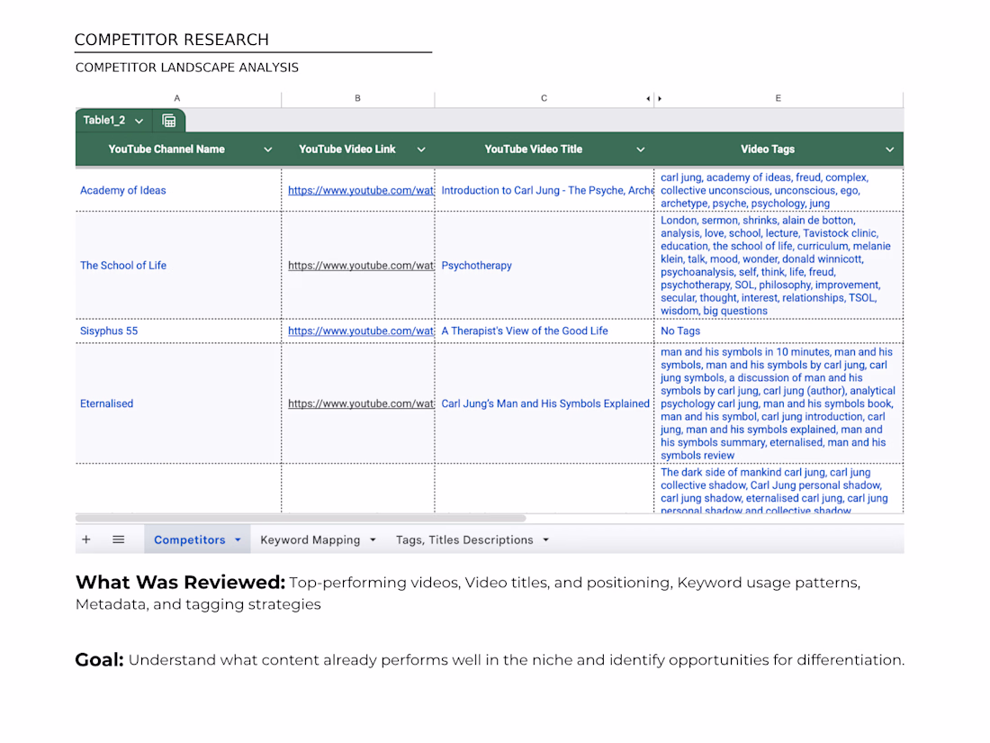Add a new sheet with the plus icon
The height and width of the screenshot is (743, 990).
pyautogui.click(x=86, y=539)
